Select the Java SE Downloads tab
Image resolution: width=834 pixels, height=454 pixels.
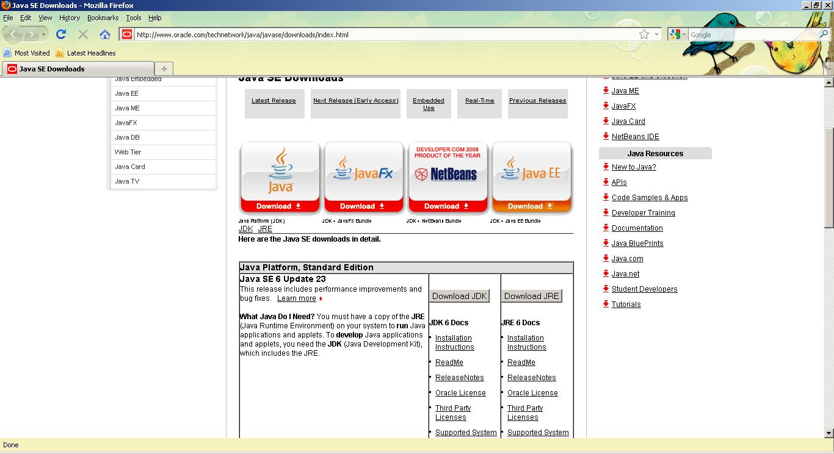(78, 68)
